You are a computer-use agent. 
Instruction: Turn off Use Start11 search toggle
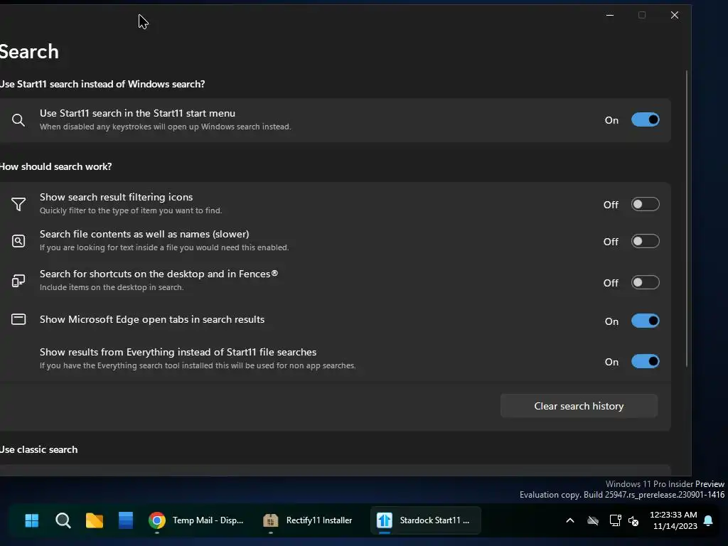(645, 119)
